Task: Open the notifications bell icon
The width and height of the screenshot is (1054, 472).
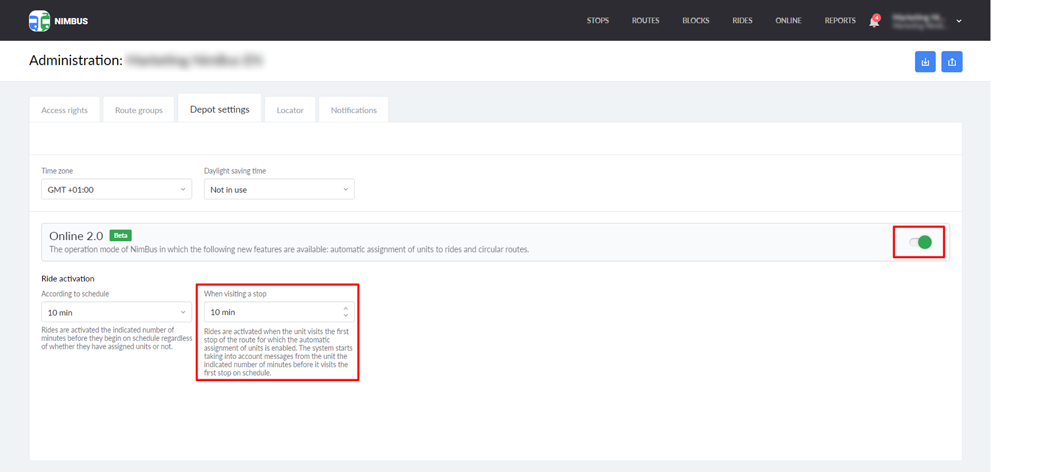Action: [x=873, y=22]
